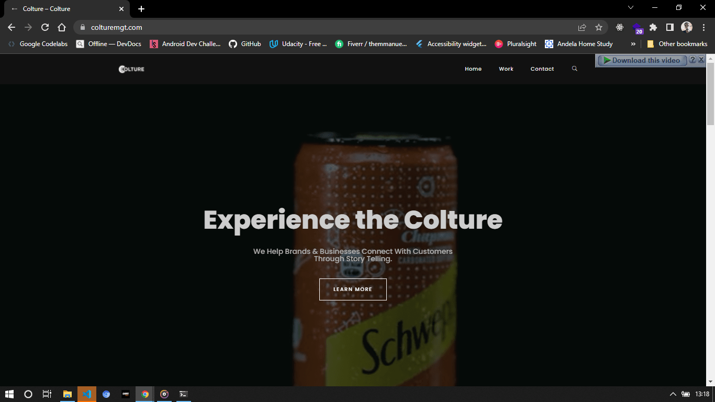Go to Home in site navigation
The height and width of the screenshot is (402, 715).
(x=473, y=69)
